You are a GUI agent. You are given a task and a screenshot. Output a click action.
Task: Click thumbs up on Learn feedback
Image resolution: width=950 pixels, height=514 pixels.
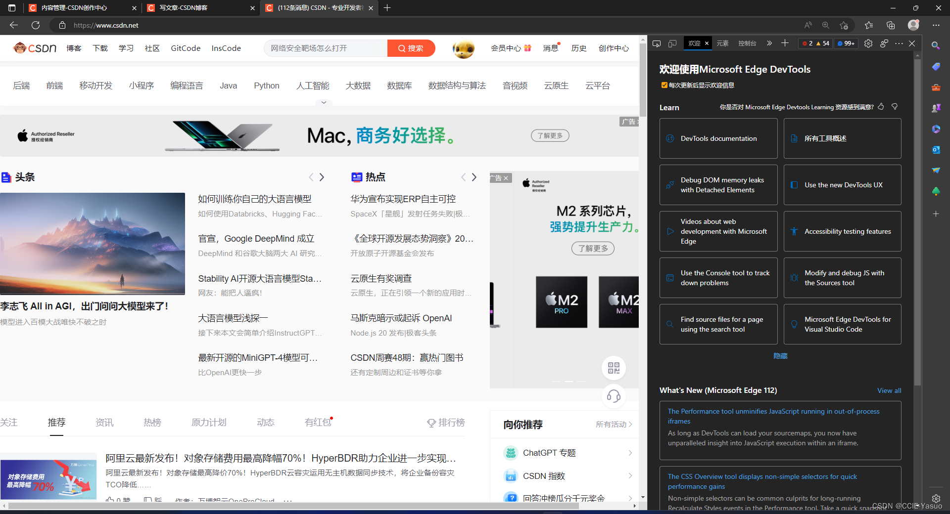[881, 107]
